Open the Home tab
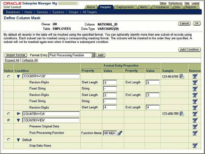Image resolution: width=205 pixels, height=154 pixels. point(91,7)
